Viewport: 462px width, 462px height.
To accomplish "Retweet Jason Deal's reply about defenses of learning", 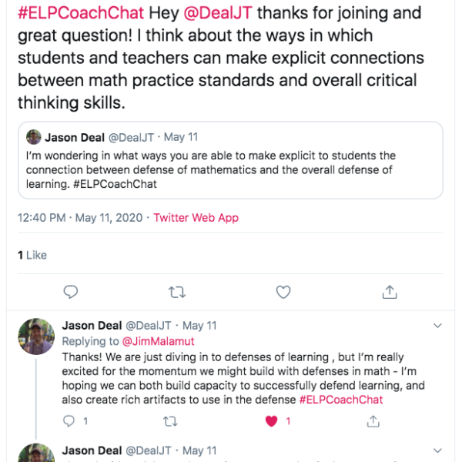I will pos(170,421).
